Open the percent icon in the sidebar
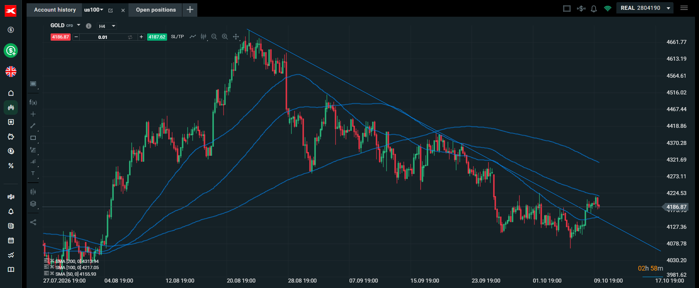 pyautogui.click(x=11, y=166)
